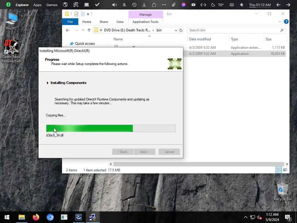Open the Messenger icon in the top bar

point(184,5)
